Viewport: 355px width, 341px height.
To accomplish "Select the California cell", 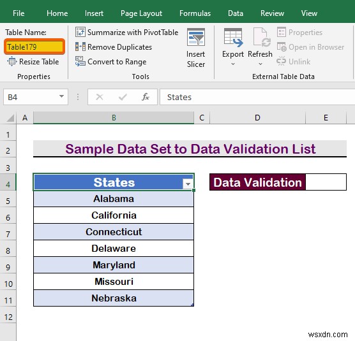I will 114,215.
